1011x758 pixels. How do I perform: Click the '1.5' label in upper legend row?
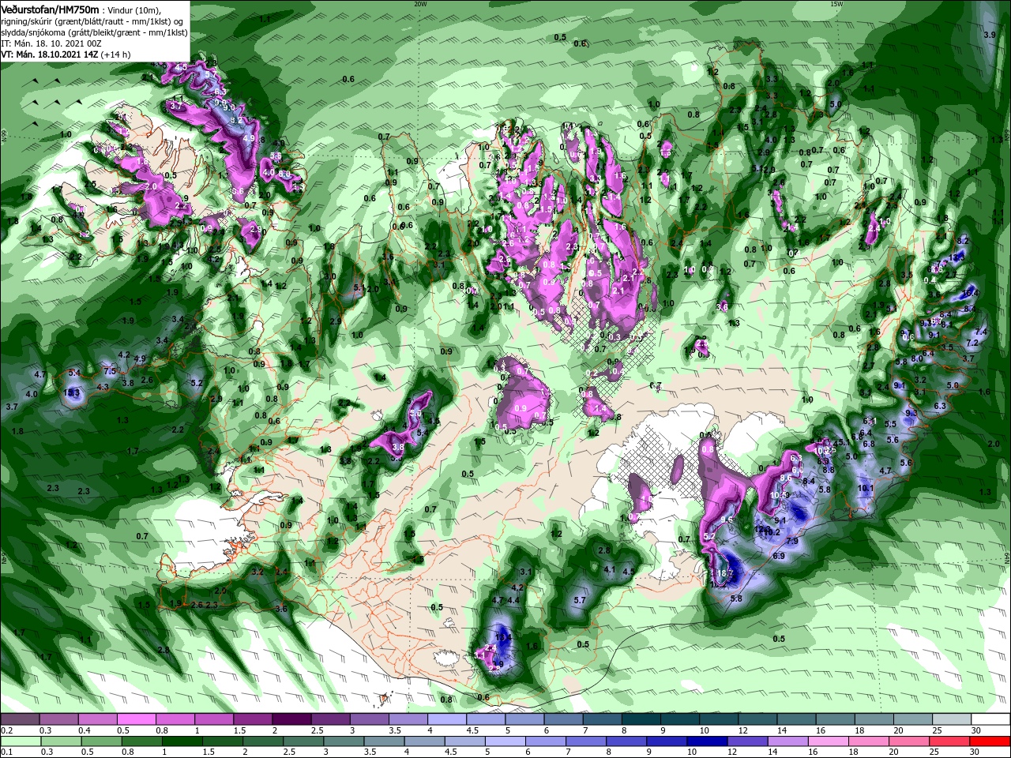pos(239,730)
